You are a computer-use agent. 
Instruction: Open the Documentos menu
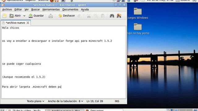(70, 10)
